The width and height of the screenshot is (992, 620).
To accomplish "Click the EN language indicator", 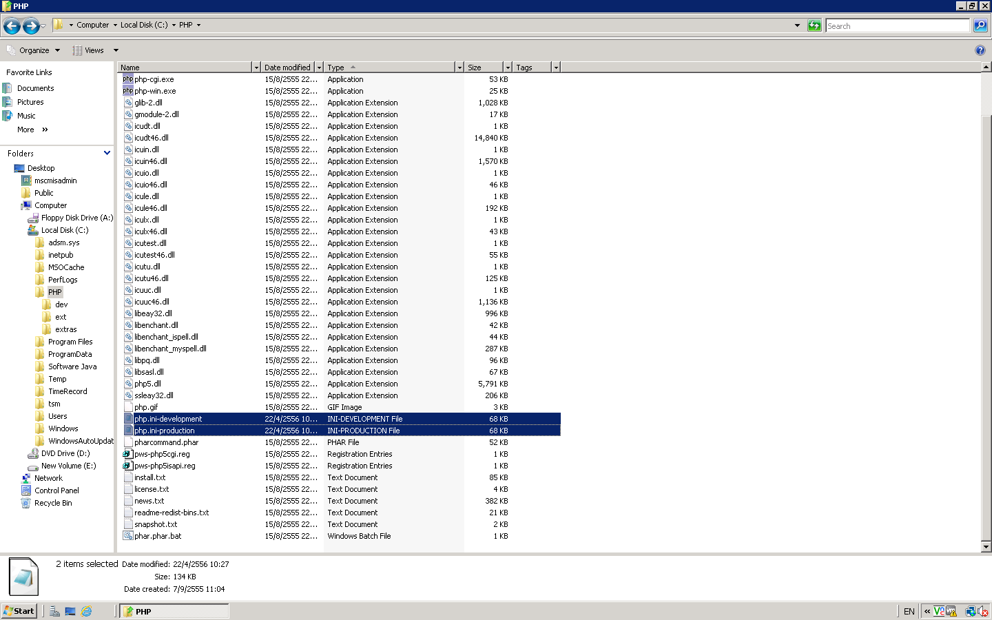I will point(909,611).
